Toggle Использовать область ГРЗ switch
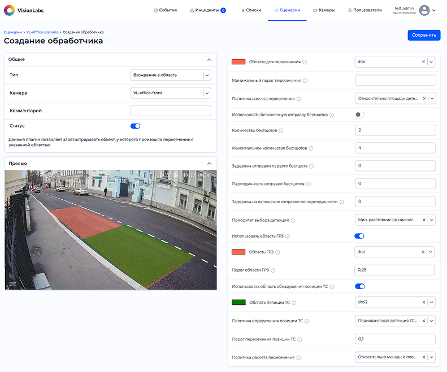The width and height of the screenshot is (447, 372). (359, 236)
